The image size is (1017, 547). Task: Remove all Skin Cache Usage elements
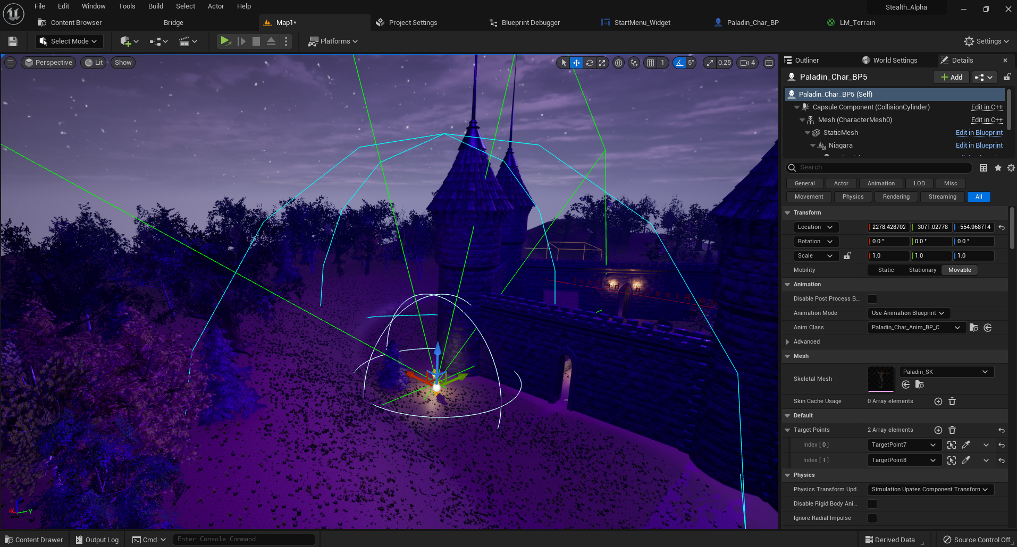pos(952,401)
